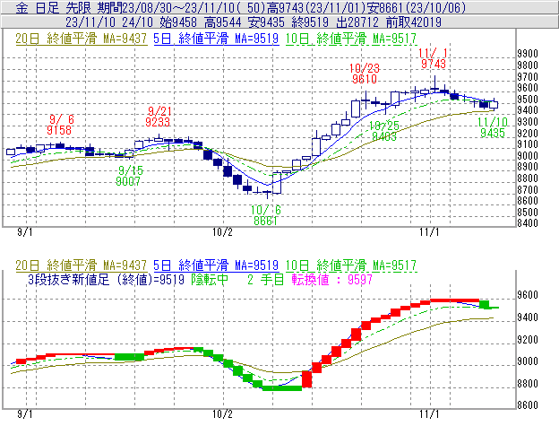Click the 8700 label on upper price axis
Viewport: 559px width, 426px height.
(528, 189)
